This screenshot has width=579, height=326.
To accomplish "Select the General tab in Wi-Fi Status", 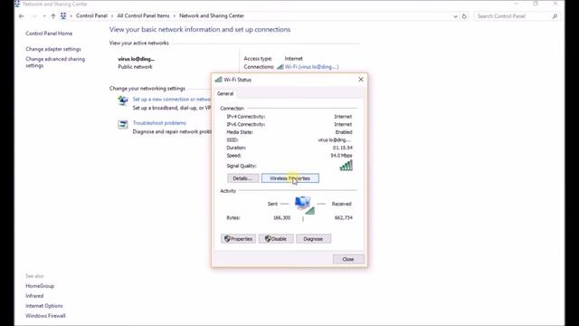I will pyautogui.click(x=225, y=93).
